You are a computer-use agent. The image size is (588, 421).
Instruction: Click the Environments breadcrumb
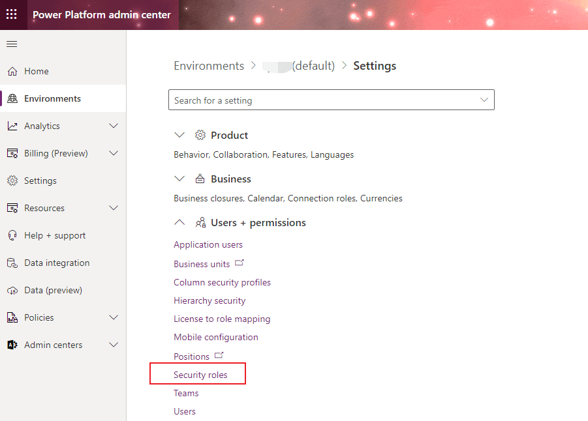[209, 66]
